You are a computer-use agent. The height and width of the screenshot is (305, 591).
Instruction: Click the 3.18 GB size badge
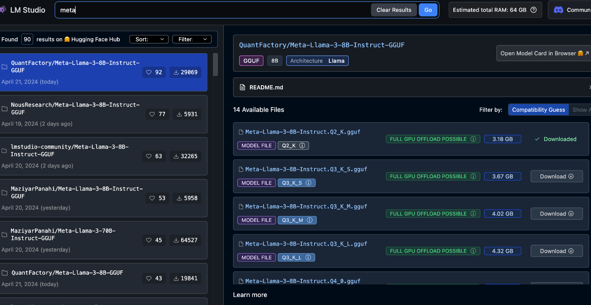pyautogui.click(x=502, y=139)
